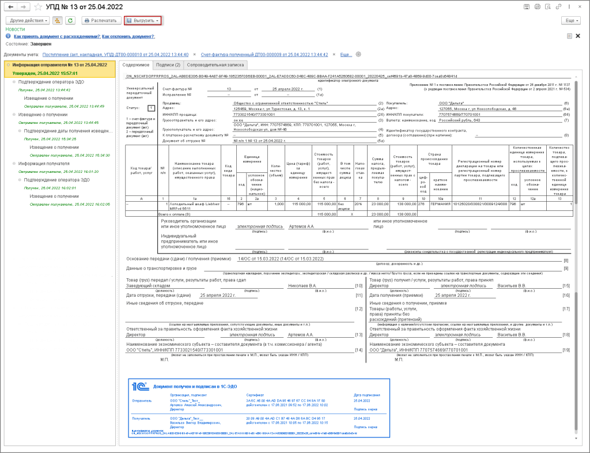
Task: Add document to favorites with star icon
Action: point(37,6)
